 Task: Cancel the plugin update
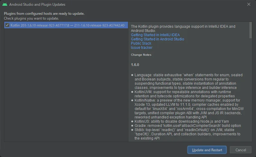tap(240, 150)
